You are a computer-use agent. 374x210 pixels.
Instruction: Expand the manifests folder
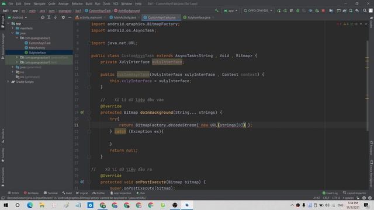13,29
